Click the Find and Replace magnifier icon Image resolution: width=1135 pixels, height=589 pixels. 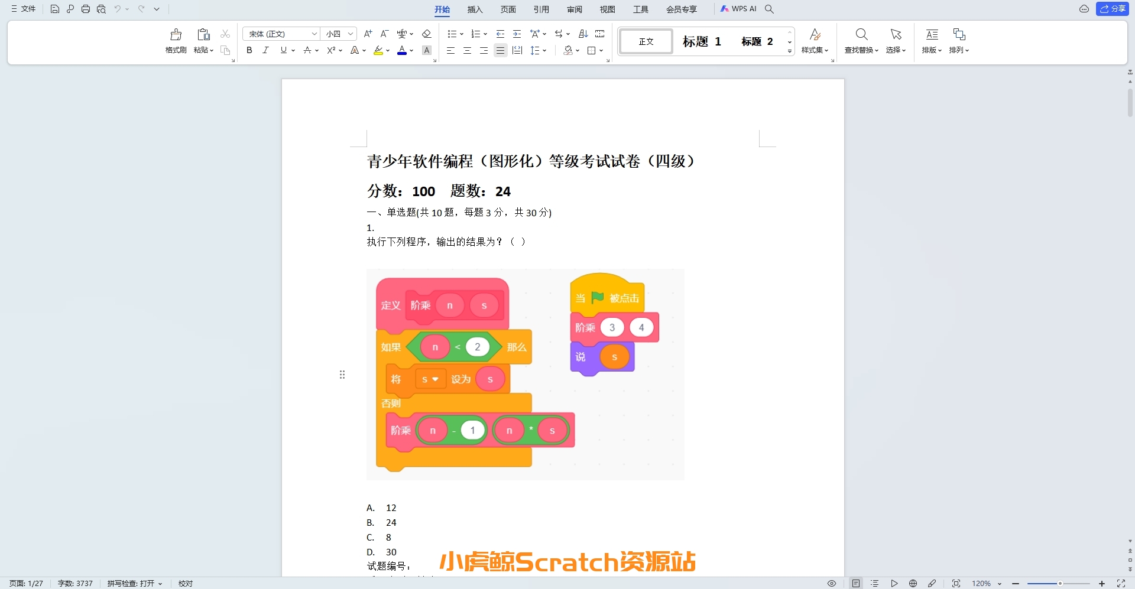point(861,34)
